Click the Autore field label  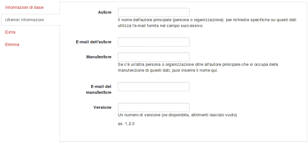pyautogui.click(x=105, y=12)
